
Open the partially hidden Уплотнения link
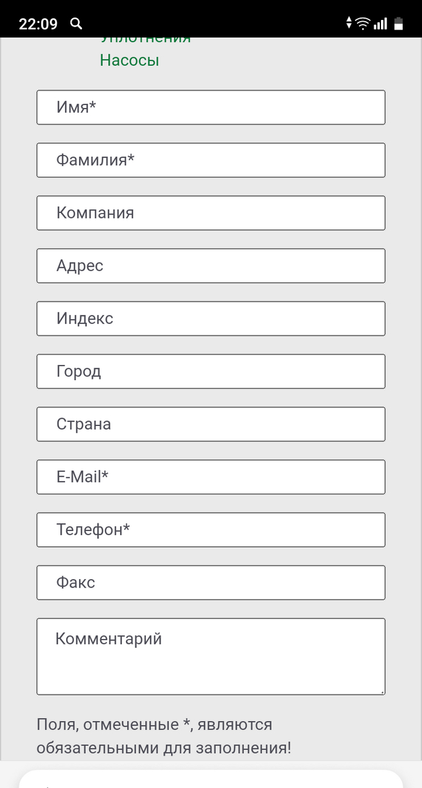pyautogui.click(x=146, y=40)
